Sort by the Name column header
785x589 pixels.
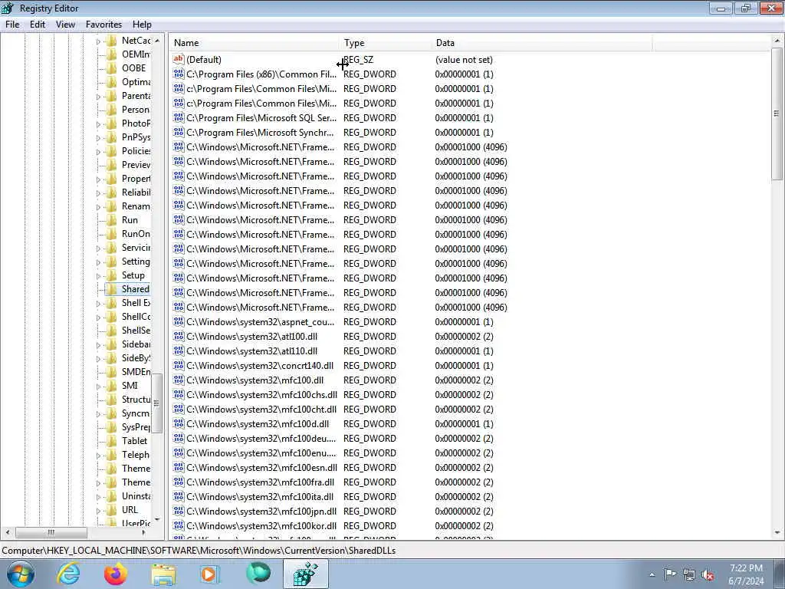point(255,43)
